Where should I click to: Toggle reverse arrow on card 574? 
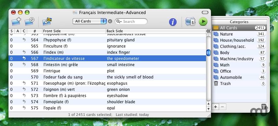point(24,102)
